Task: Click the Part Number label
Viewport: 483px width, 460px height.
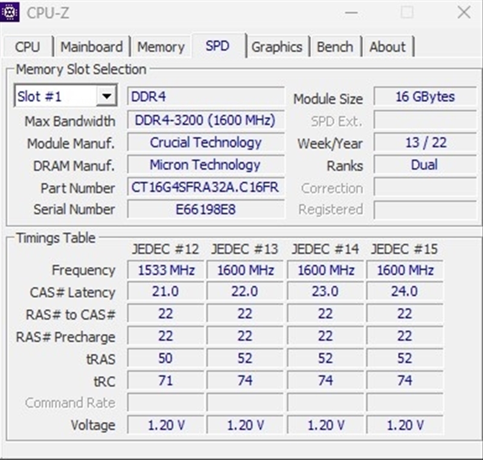Action: point(78,188)
